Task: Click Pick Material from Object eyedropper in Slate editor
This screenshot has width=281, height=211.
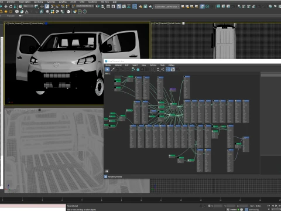Action: (x=113, y=69)
